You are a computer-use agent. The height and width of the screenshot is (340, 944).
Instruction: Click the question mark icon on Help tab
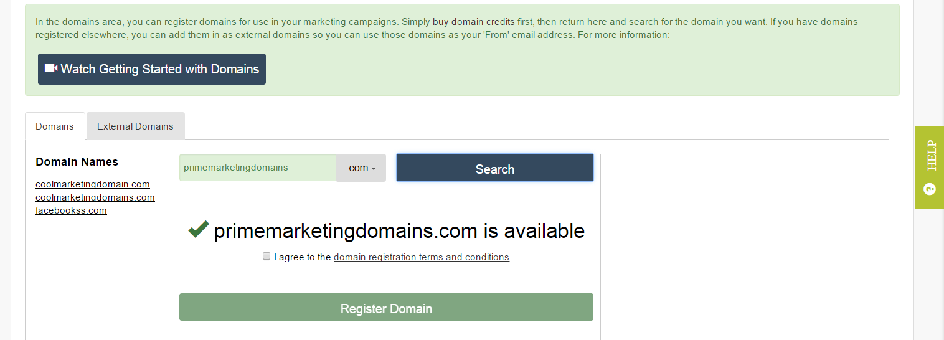930,189
